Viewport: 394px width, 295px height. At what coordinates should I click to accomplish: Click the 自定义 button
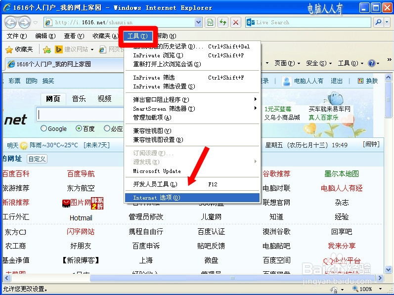pos(37,159)
